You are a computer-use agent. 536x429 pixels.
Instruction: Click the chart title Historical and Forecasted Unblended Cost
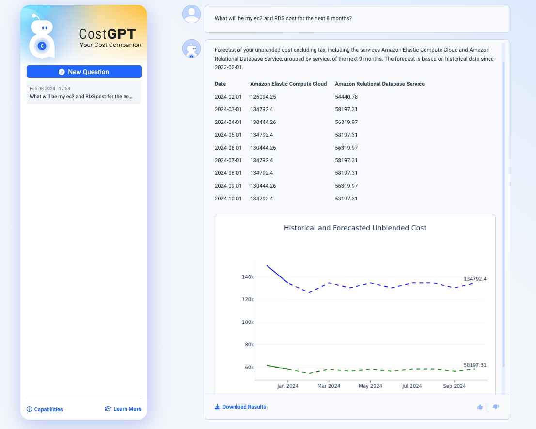coord(355,228)
